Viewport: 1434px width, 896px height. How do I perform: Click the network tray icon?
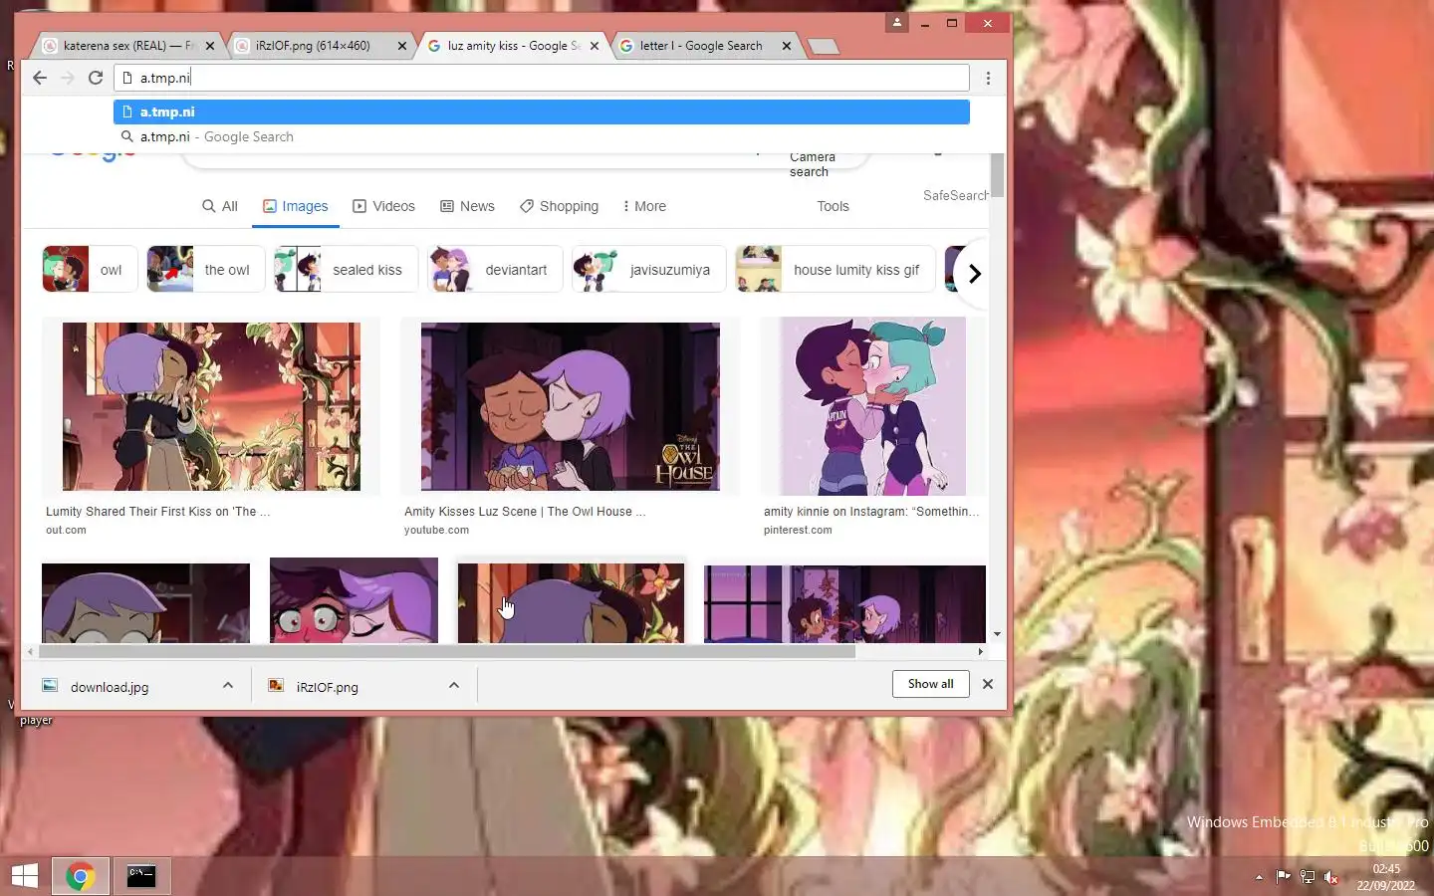(x=1308, y=877)
